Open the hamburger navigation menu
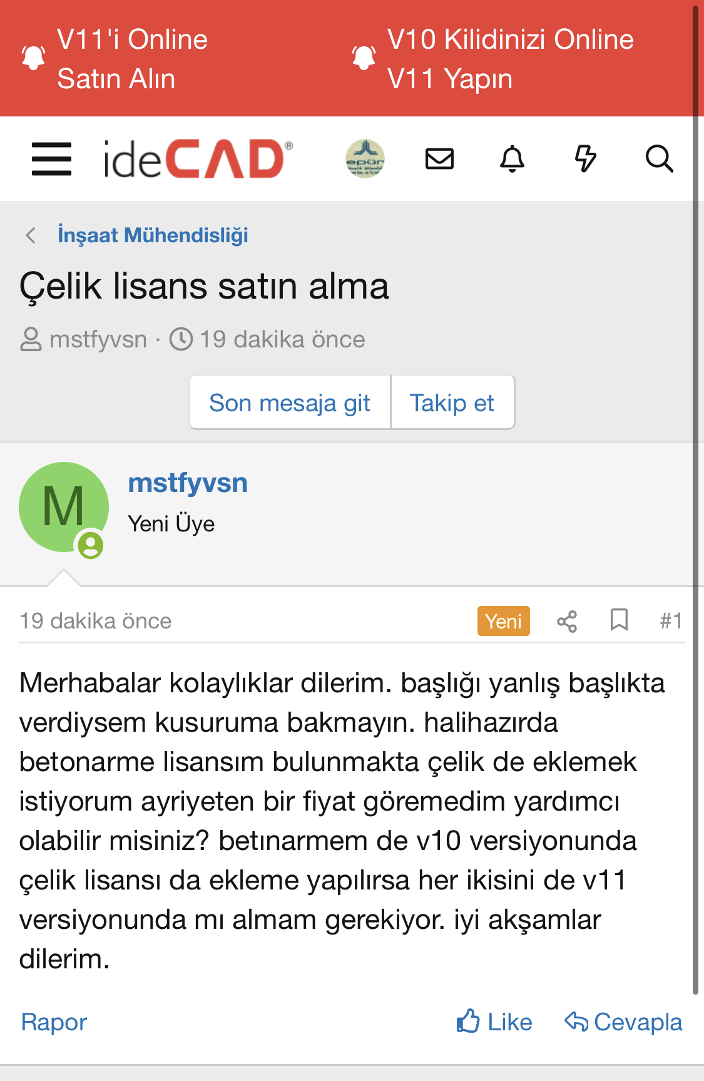The height and width of the screenshot is (1081, 704). click(51, 159)
